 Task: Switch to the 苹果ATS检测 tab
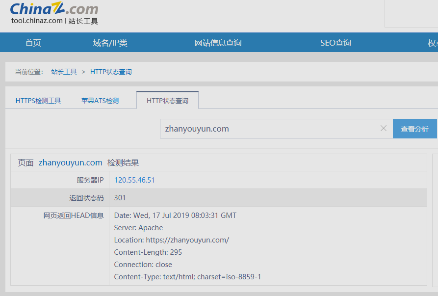(x=100, y=101)
